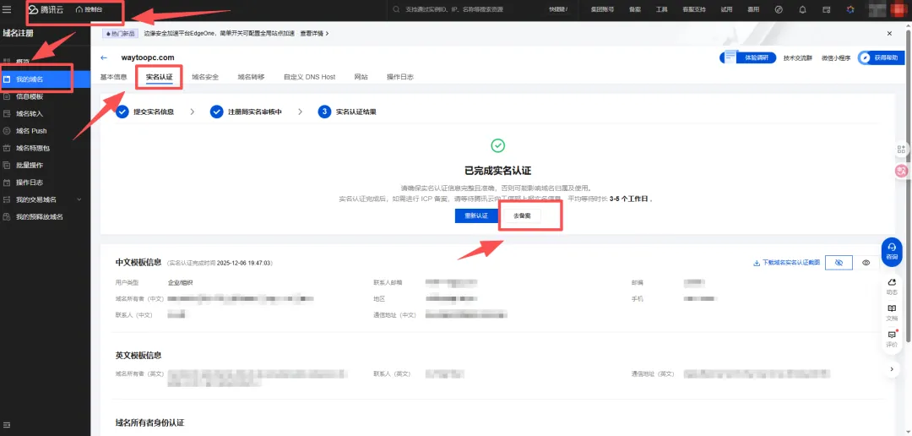Click the top search input field
Viewport: 912px width, 436px height.
(x=473, y=9)
